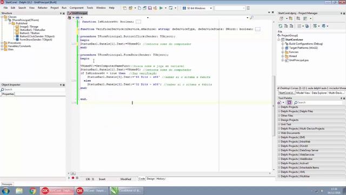
Task: Select TFormPrincipal(TForm) class node
Action: click(25, 20)
